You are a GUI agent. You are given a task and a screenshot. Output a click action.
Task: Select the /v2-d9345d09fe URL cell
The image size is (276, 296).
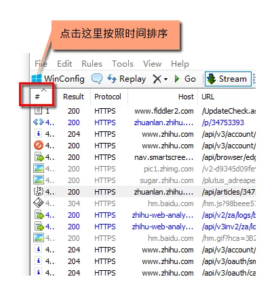coord(229,169)
